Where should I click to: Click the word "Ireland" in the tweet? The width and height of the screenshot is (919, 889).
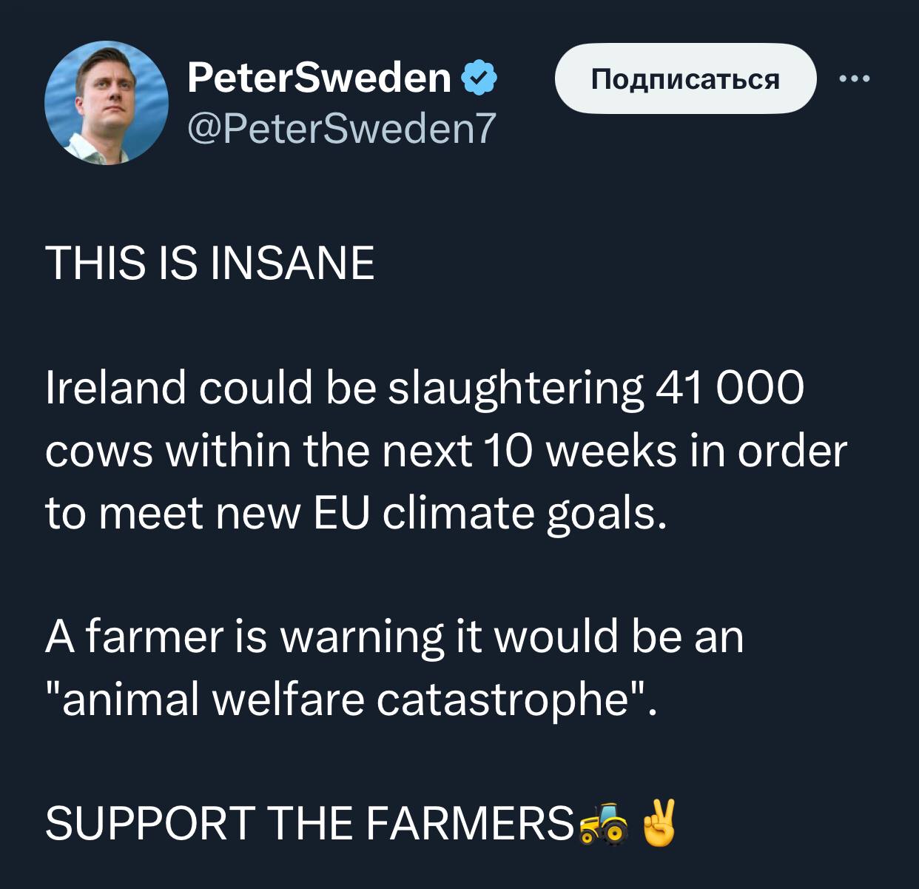pos(115,388)
